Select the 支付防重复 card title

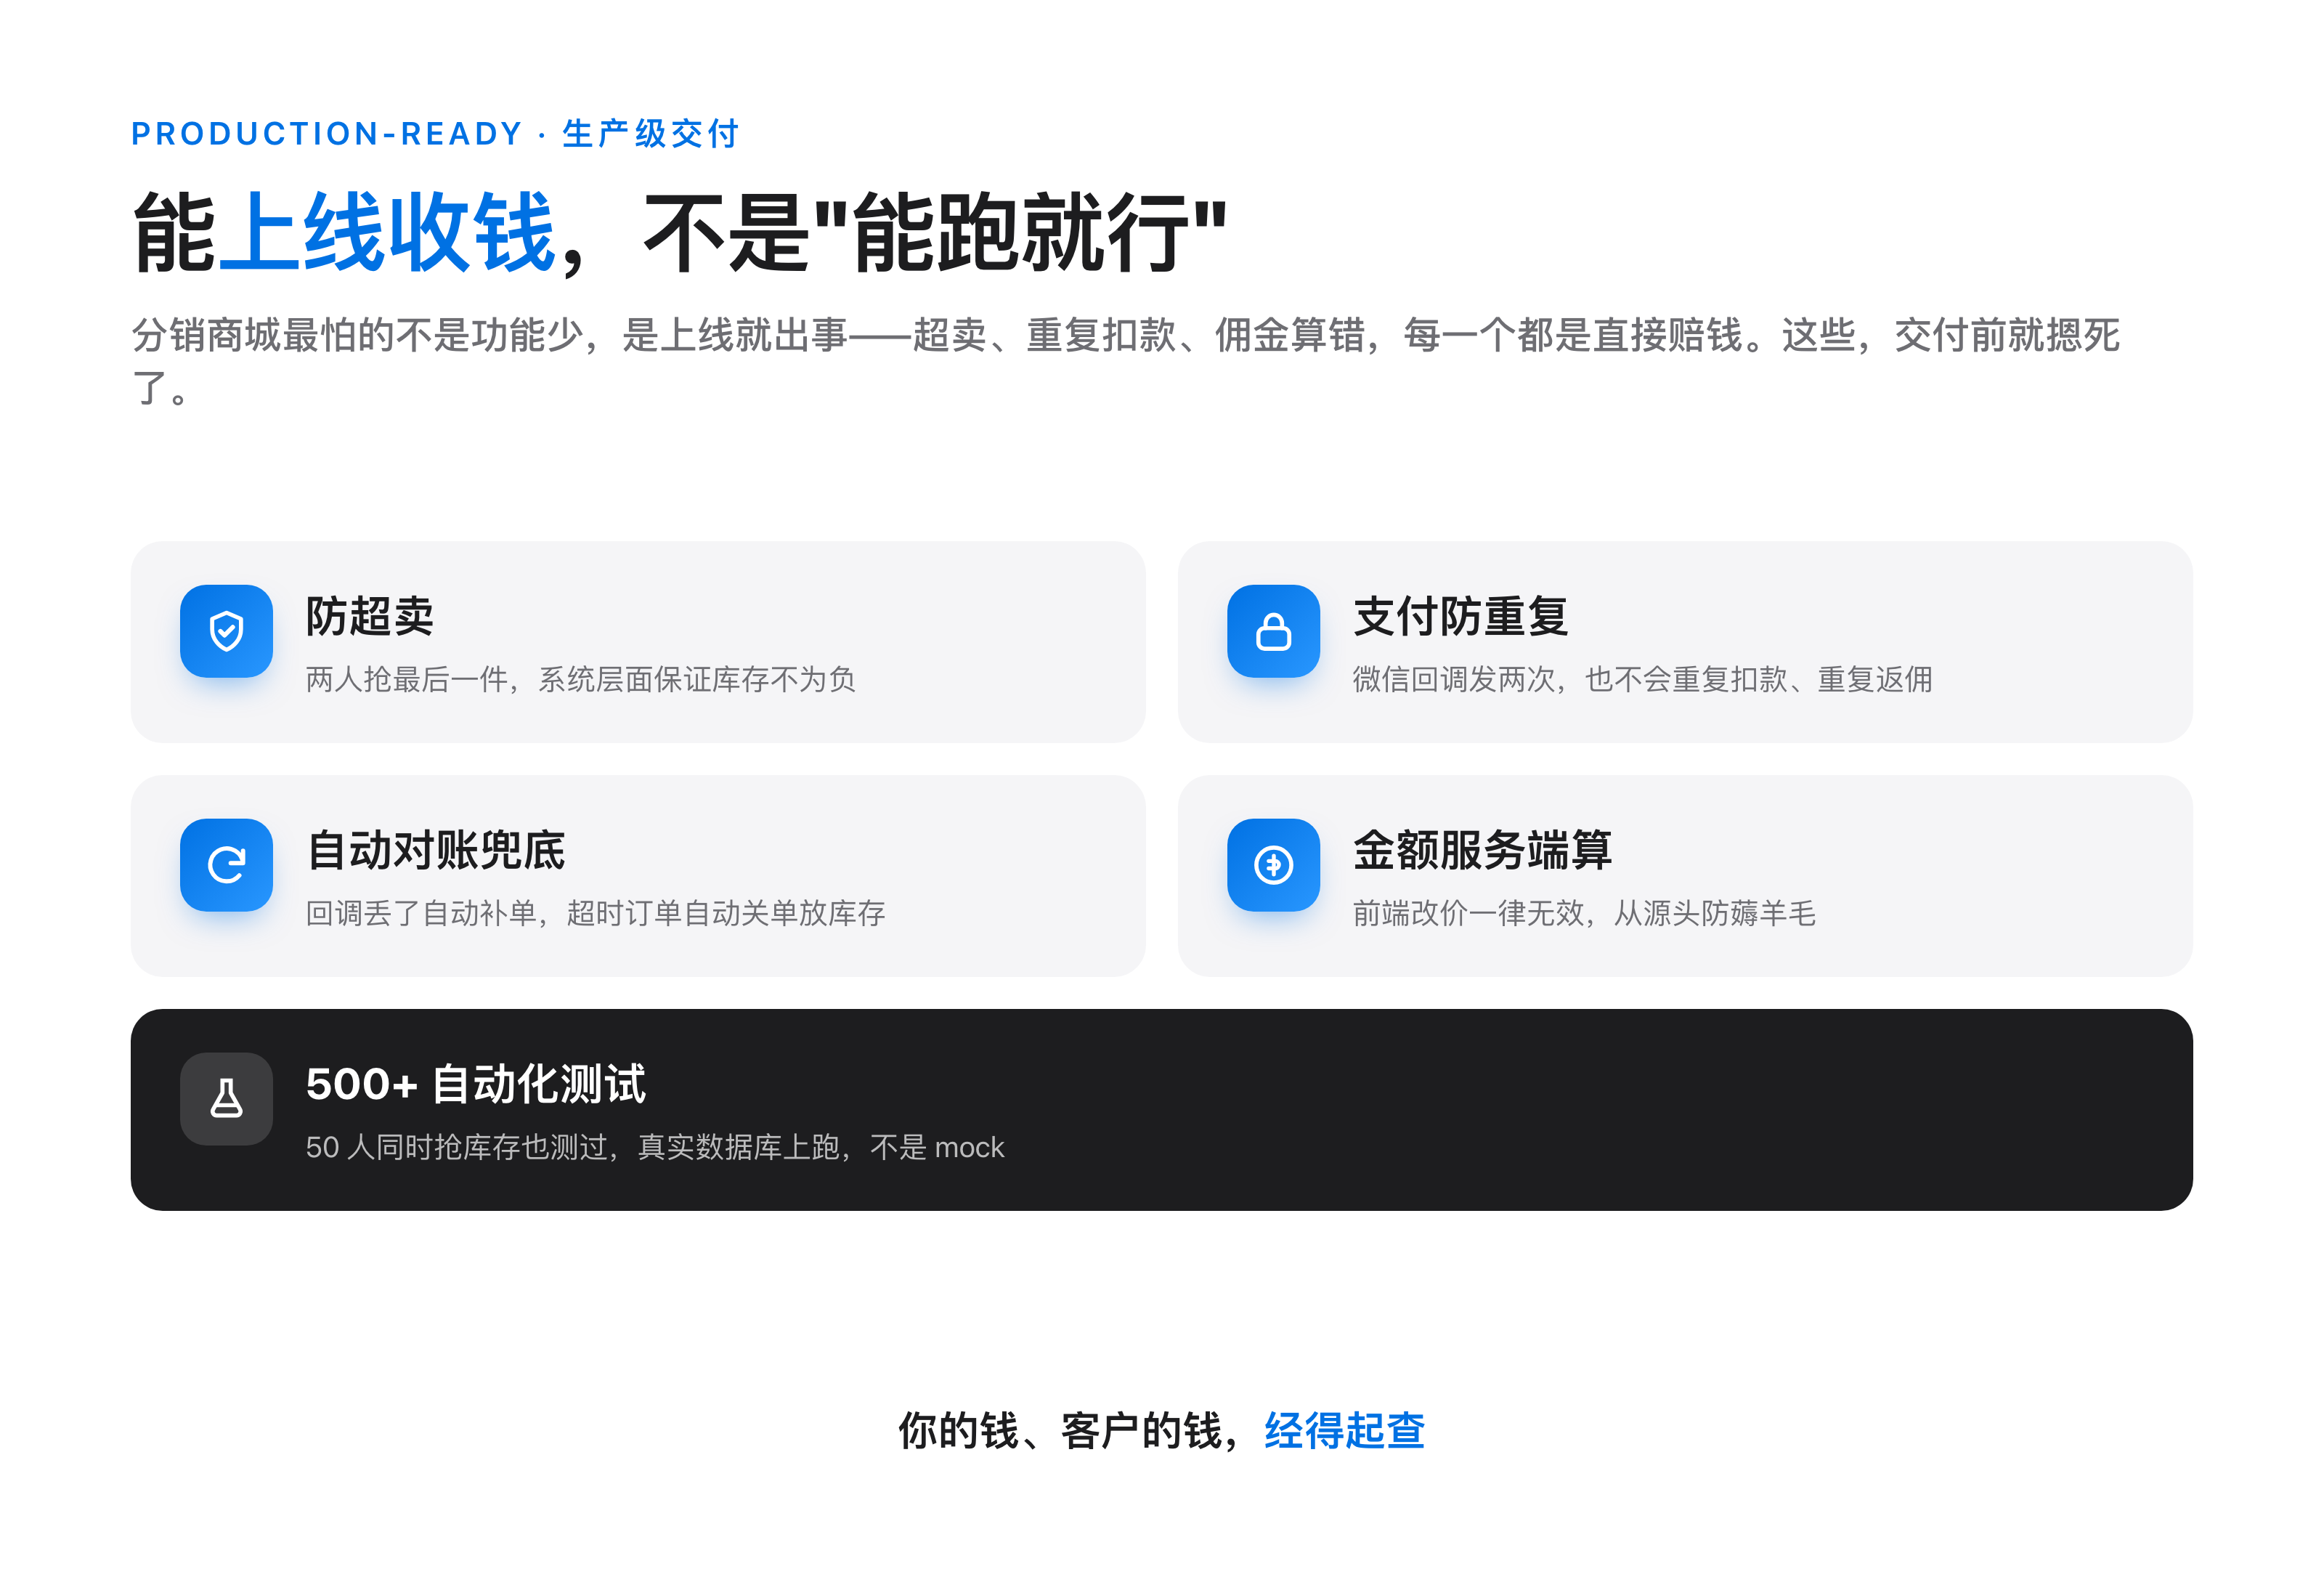[1460, 616]
